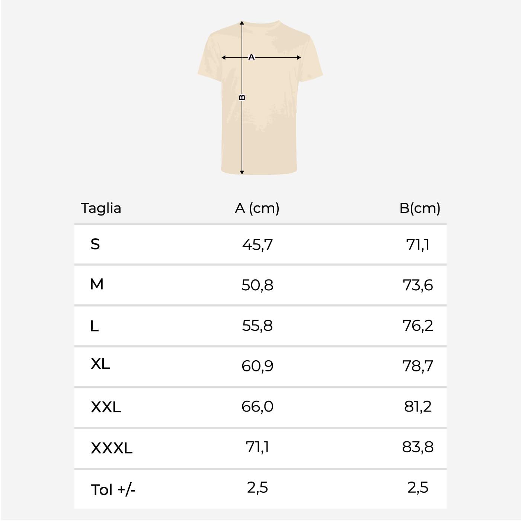This screenshot has width=521, height=521.
Task: Select the M size row label
Action: (97, 284)
